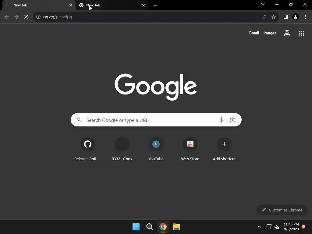View site information icon in address bar

coord(38,17)
